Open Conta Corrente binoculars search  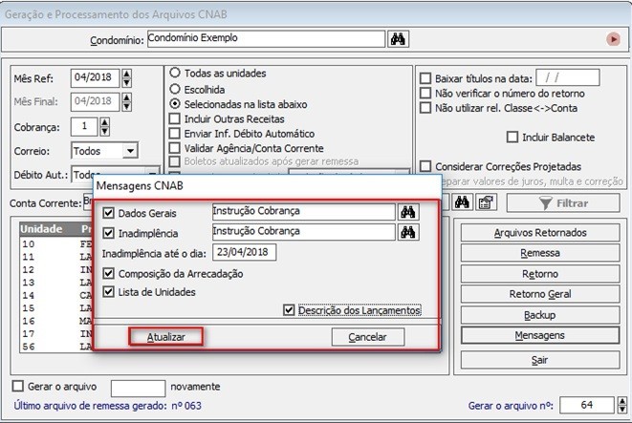pos(462,202)
